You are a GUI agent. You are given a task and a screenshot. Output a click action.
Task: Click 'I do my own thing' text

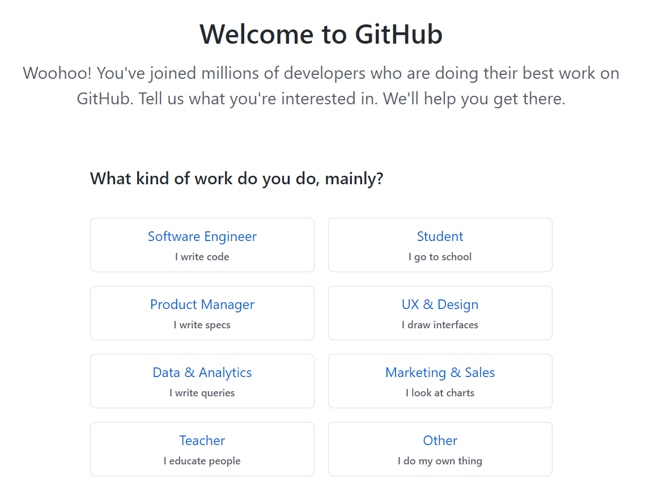(x=440, y=461)
